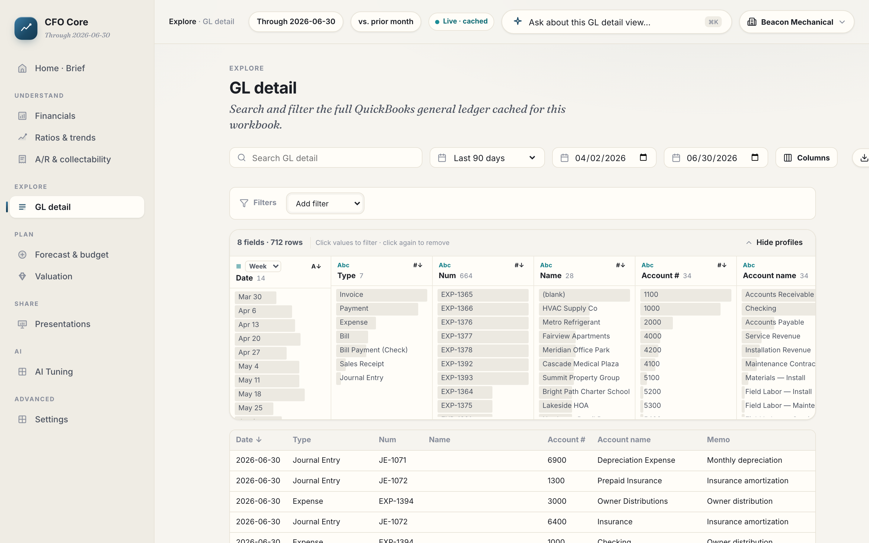
Task: Open the vs. prior month comparison selector
Action: tap(386, 21)
